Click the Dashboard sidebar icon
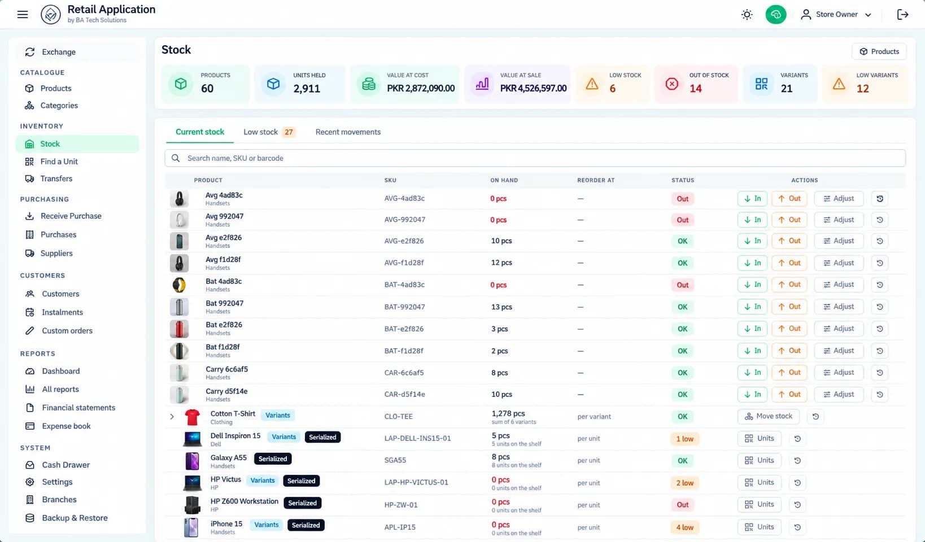 30,371
